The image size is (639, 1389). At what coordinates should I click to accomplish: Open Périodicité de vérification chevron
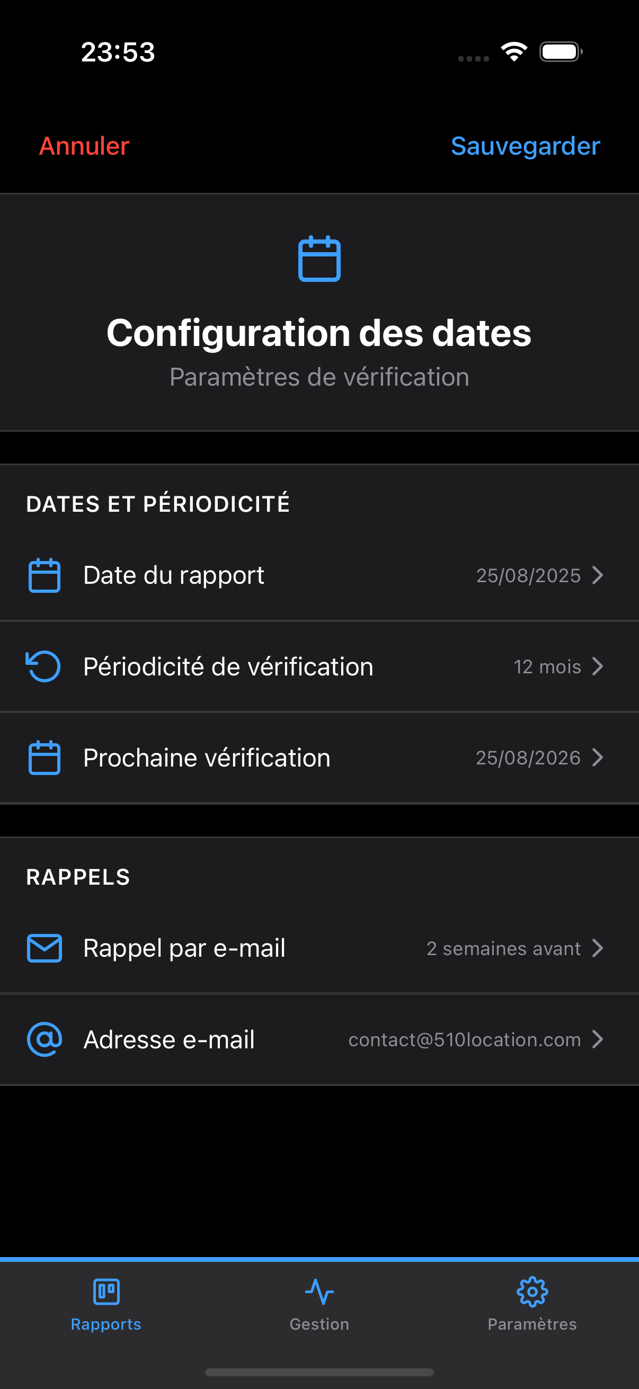[598, 666]
